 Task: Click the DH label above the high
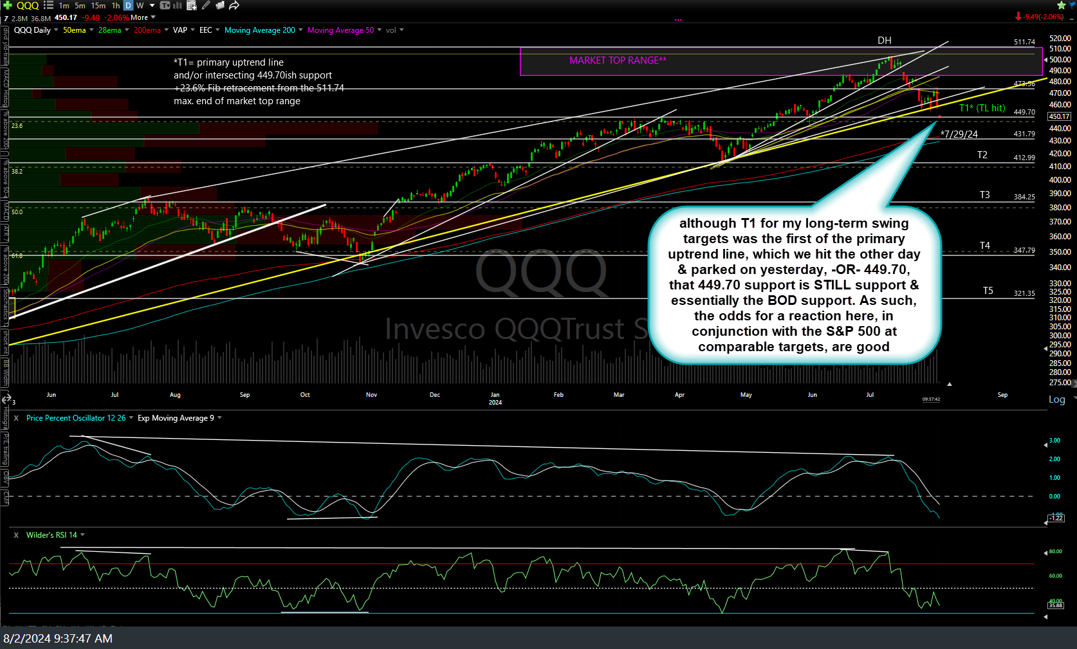pos(885,41)
